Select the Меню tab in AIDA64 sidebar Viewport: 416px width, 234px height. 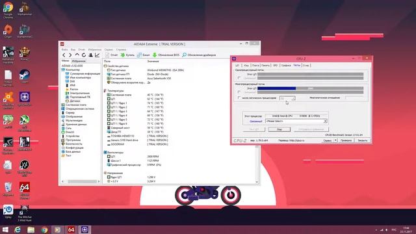pos(65,61)
